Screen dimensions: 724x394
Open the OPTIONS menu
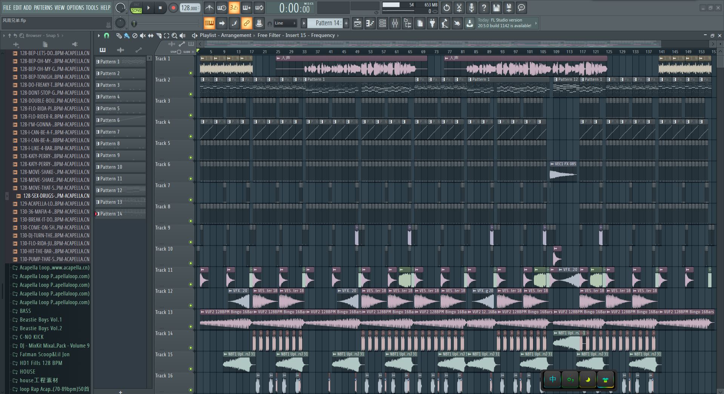click(x=75, y=8)
